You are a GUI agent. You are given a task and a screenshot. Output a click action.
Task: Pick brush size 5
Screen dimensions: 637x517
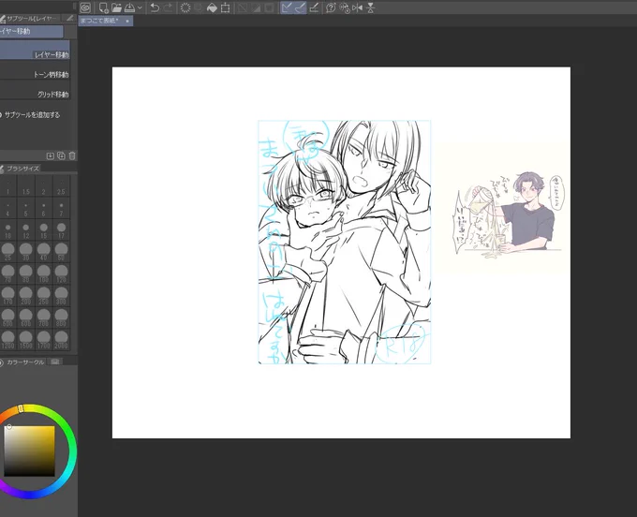pos(25,208)
